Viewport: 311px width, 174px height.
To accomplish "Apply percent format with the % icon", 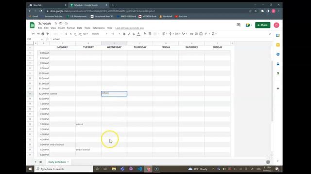I will click(x=71, y=34).
